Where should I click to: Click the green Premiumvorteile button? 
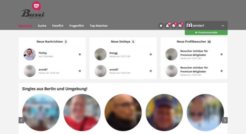(x=206, y=32)
